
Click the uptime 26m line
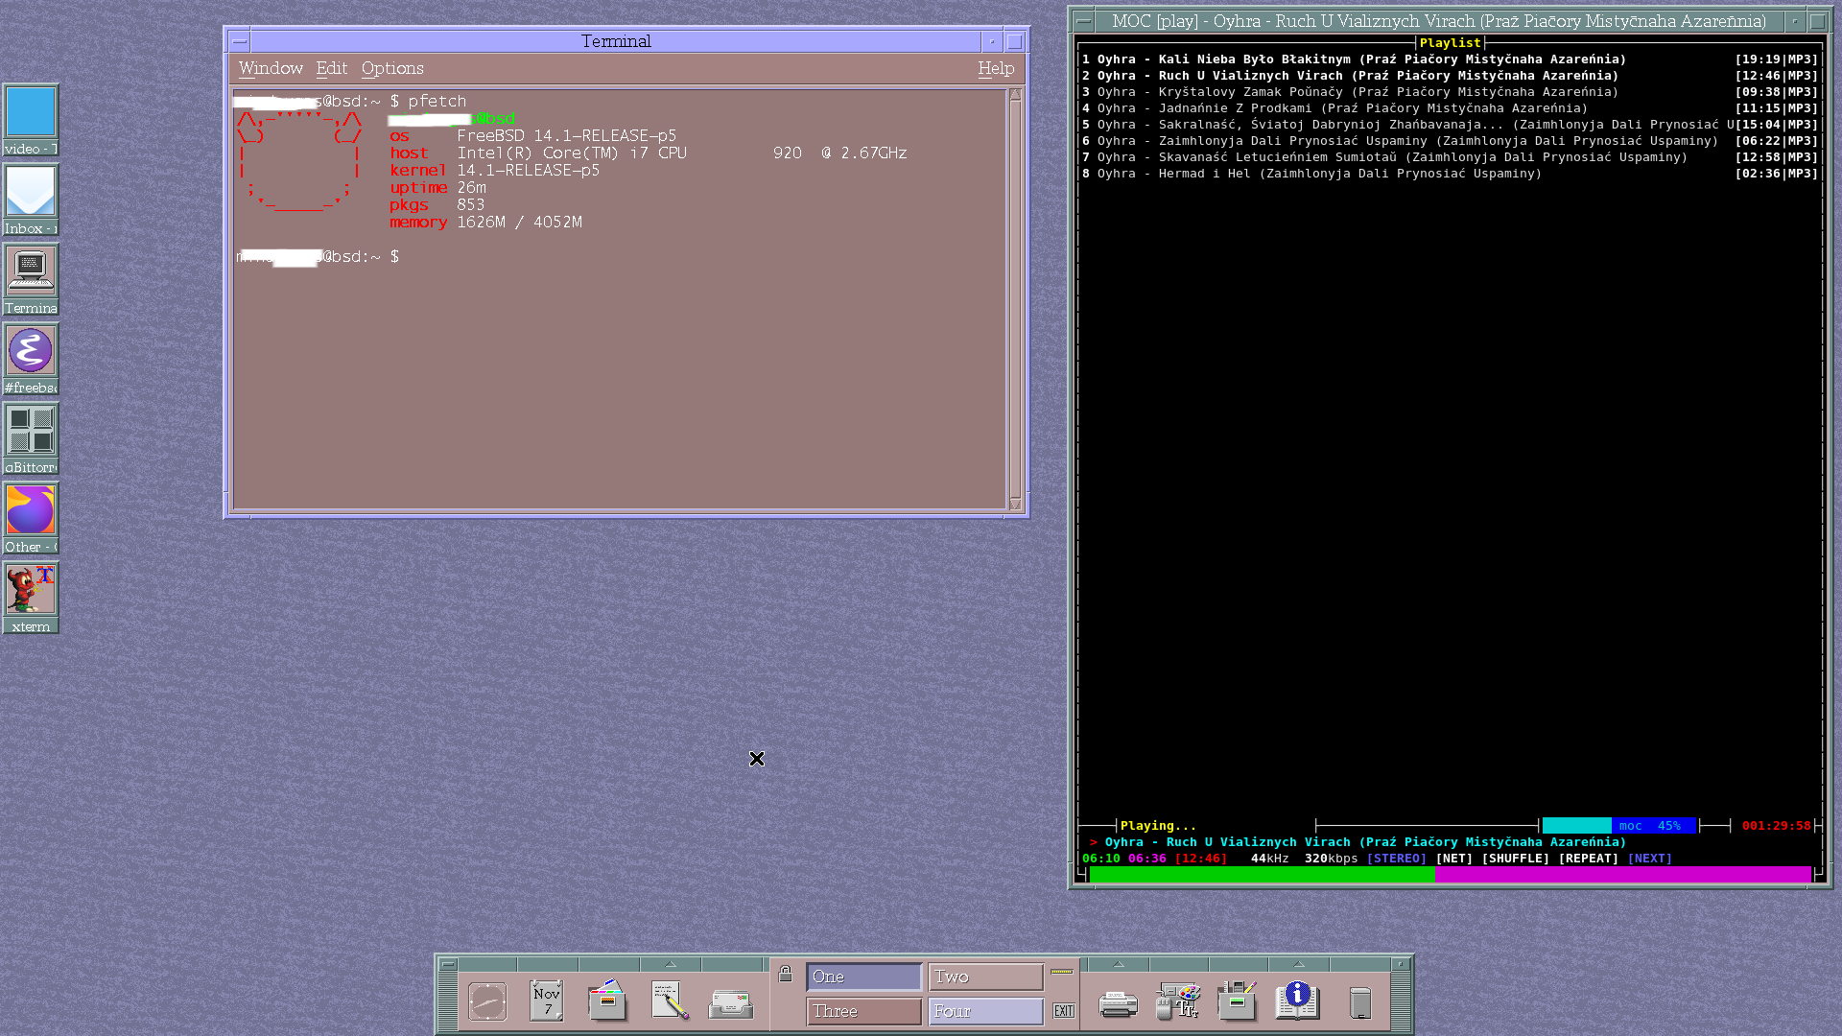tap(437, 188)
